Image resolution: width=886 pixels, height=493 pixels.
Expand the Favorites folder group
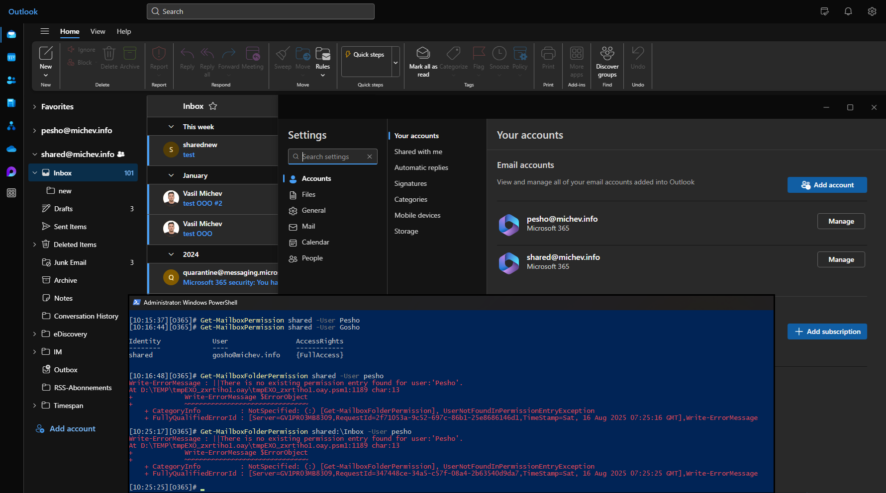point(34,107)
